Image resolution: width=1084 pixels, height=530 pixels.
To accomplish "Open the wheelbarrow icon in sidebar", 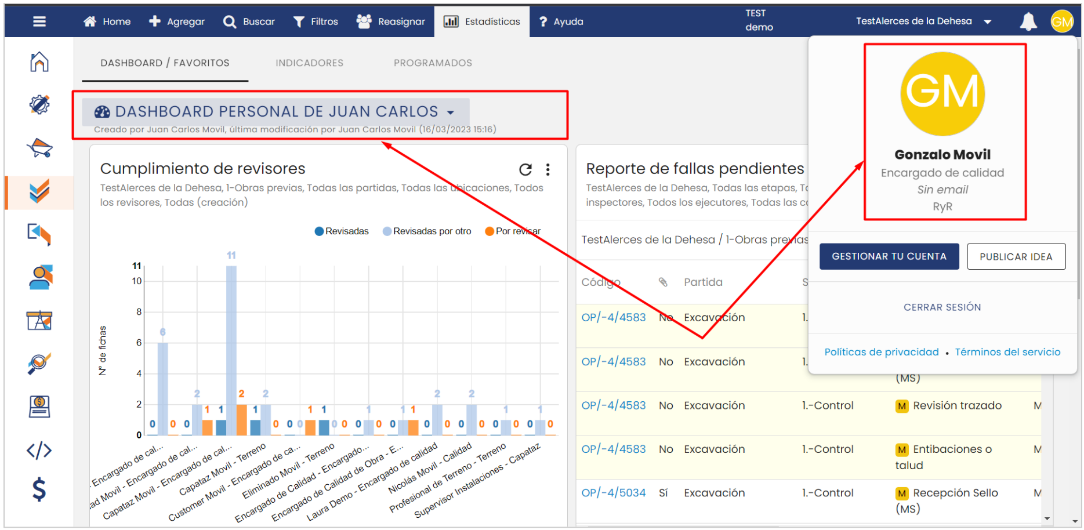I will (39, 148).
